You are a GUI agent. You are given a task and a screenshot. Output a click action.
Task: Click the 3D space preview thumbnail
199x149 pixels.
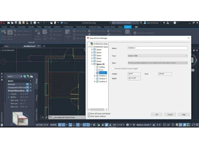point(20,118)
